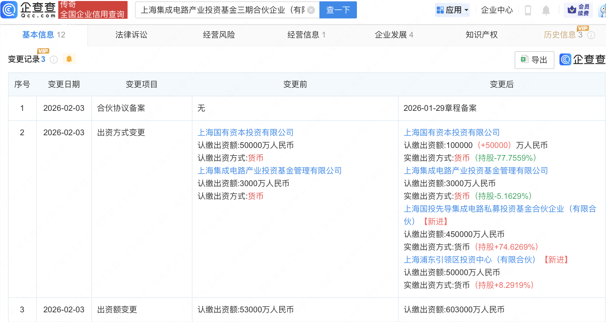Screen dimensions: 606x322
Task: Open the mobile phone app icon
Action: pyautogui.click(x=528, y=10)
